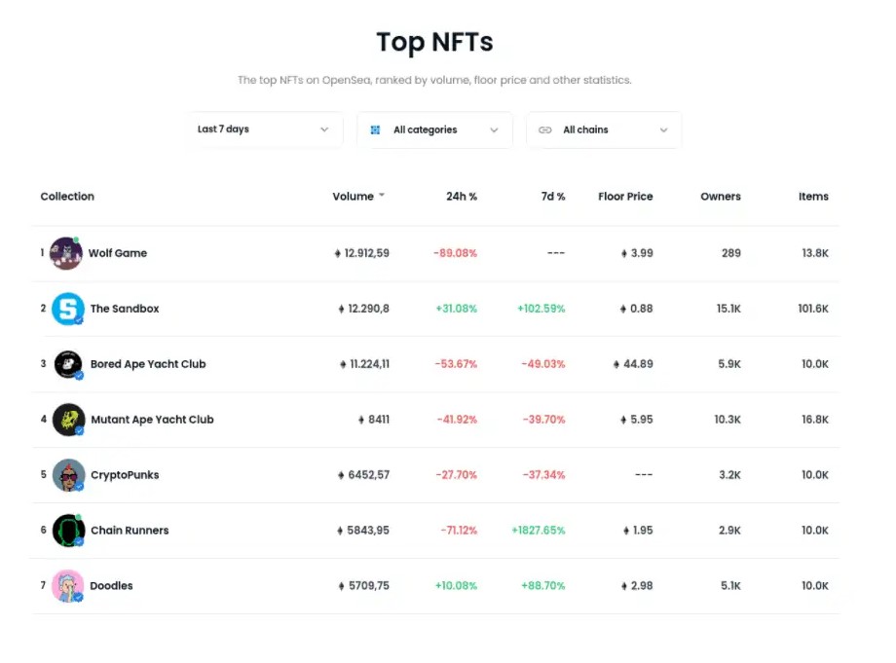Select the Bored Ape Yacht Club name
Screen dimensions: 896x663
(148, 363)
